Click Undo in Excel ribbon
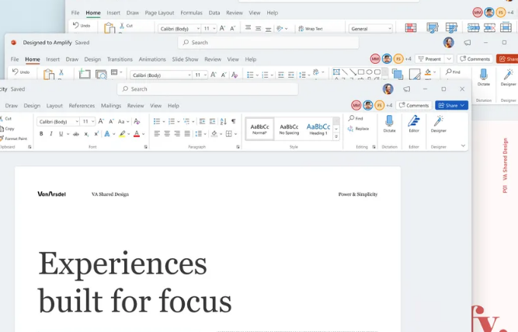 pyautogui.click(x=82, y=26)
